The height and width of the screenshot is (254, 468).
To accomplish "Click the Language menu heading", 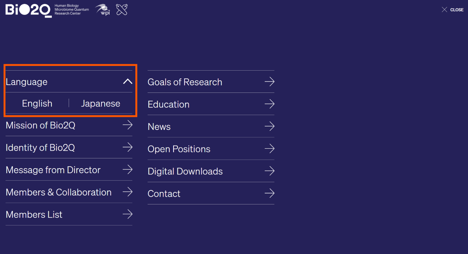I will tap(27, 82).
